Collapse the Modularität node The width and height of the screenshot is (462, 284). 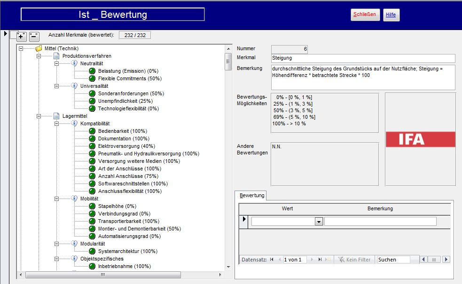coord(56,244)
